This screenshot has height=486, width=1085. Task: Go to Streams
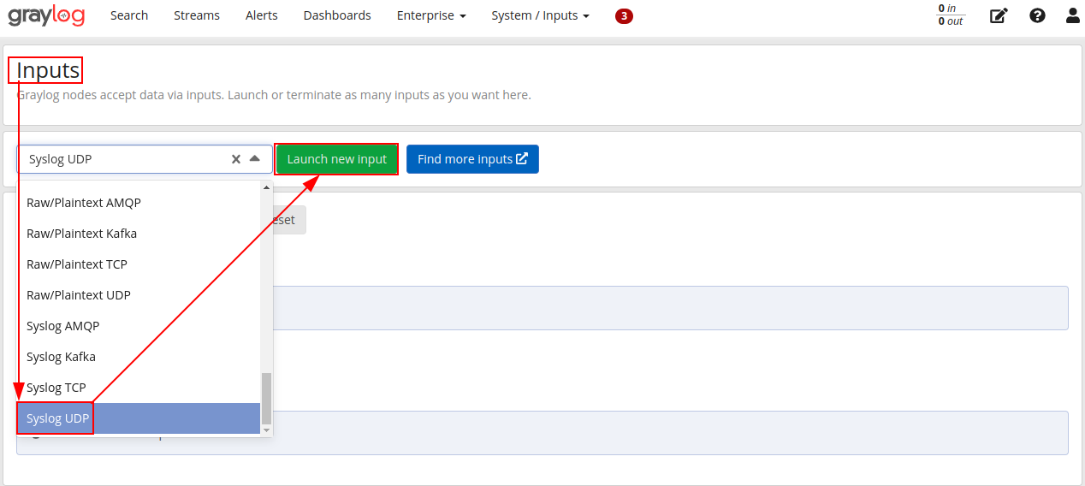[197, 15]
